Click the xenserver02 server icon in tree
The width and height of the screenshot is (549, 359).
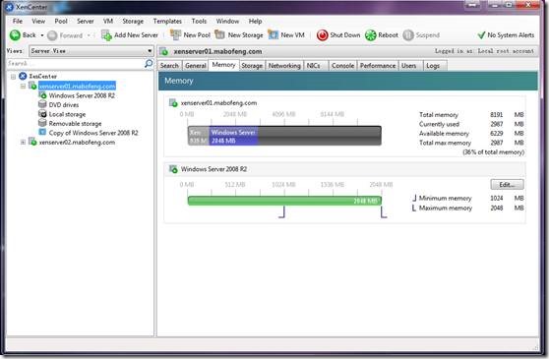(x=32, y=142)
